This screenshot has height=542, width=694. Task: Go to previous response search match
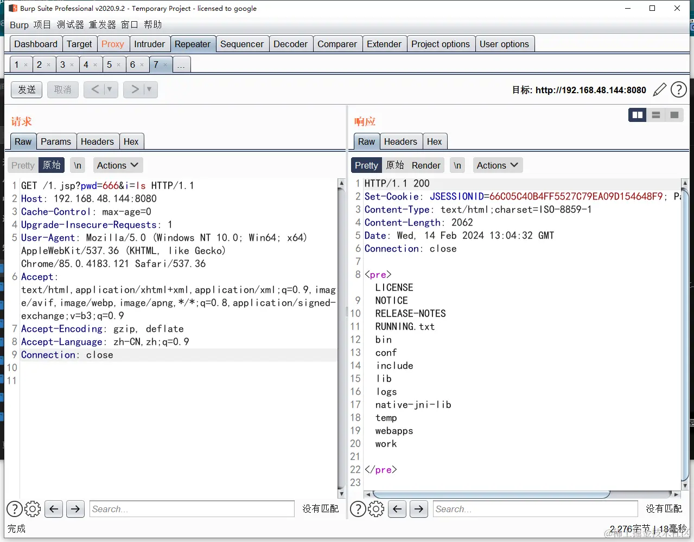click(397, 509)
